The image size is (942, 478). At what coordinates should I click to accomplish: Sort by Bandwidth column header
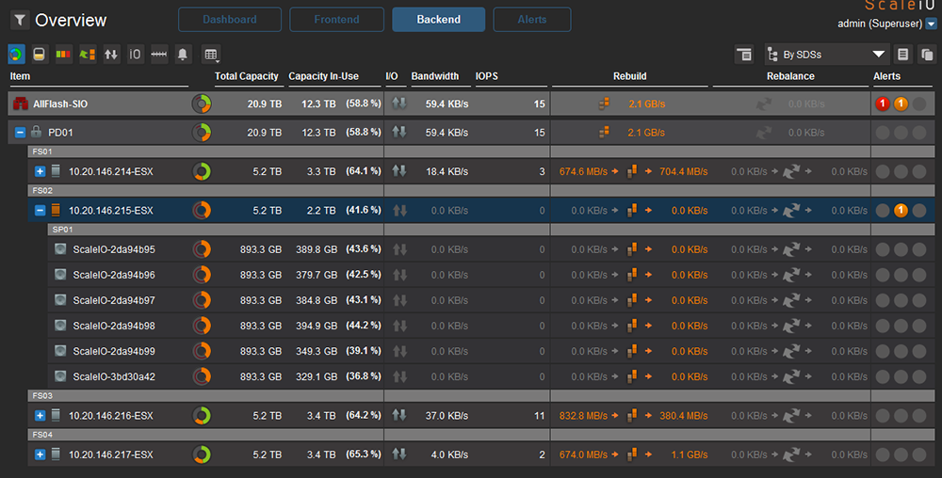coord(435,76)
